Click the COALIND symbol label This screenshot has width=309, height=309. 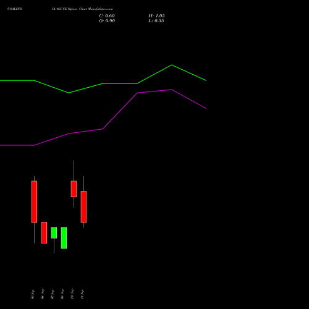coord(15,9)
